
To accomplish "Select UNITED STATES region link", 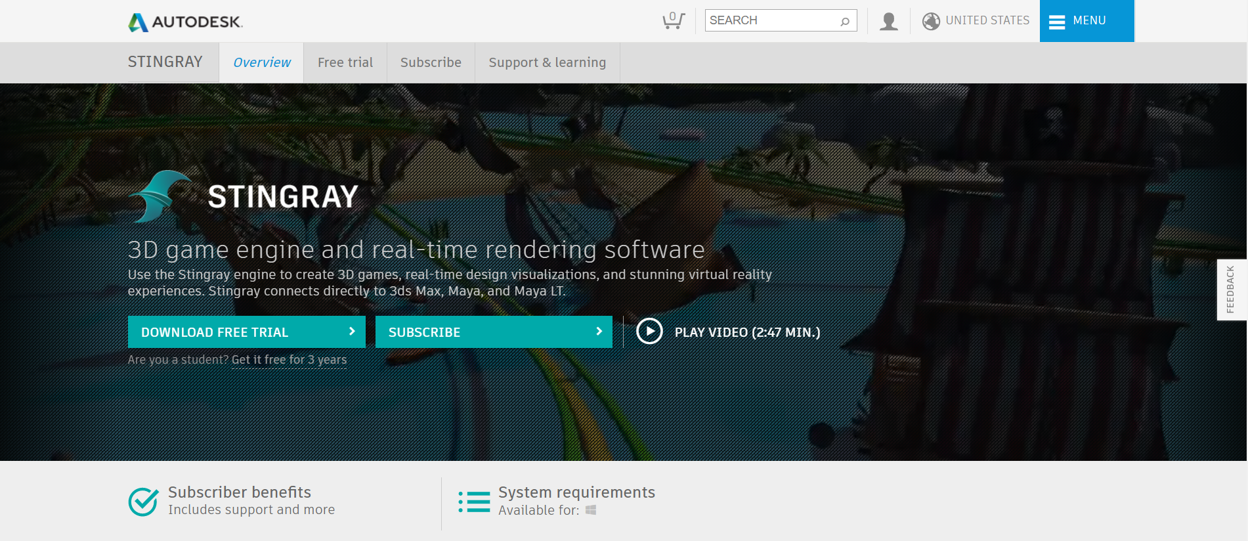I will pyautogui.click(x=987, y=20).
